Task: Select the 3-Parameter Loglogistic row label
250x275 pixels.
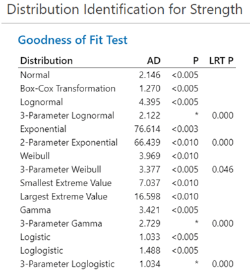Action: tap(68, 264)
